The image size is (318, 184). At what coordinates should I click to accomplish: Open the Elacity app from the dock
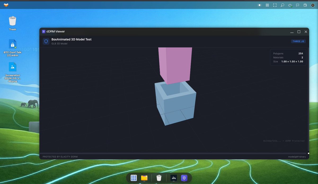[x=173, y=178]
